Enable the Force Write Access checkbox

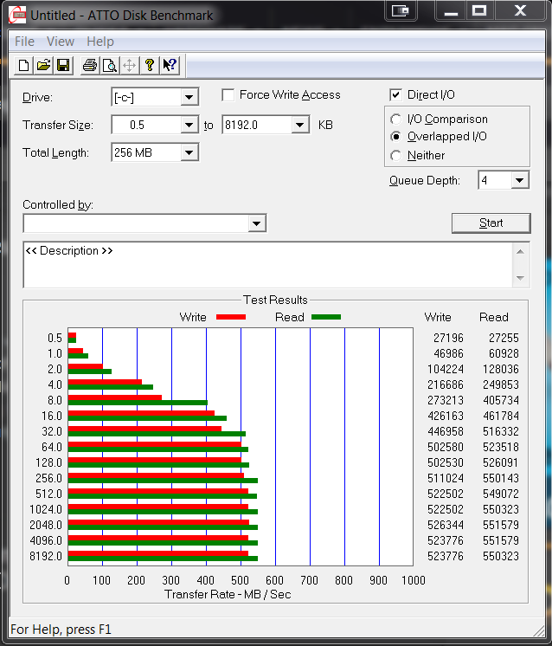point(229,95)
